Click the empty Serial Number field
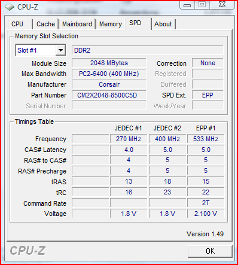 coord(109,105)
